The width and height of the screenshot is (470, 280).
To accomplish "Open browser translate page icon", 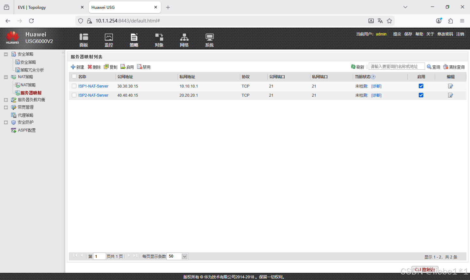I will click(380, 21).
